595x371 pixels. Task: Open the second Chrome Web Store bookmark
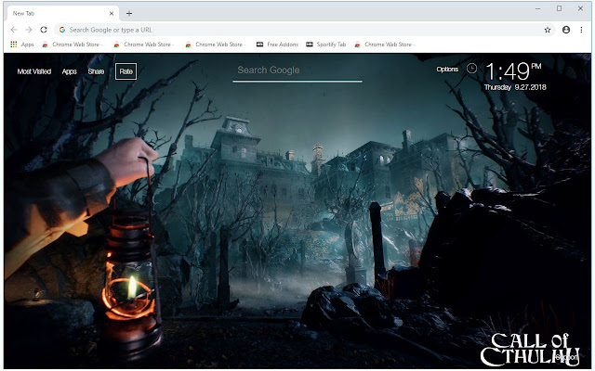(x=143, y=45)
